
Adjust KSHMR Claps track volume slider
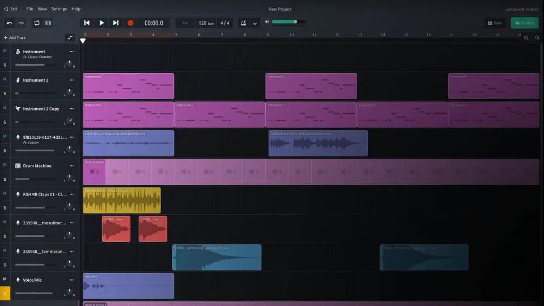click(x=35, y=207)
